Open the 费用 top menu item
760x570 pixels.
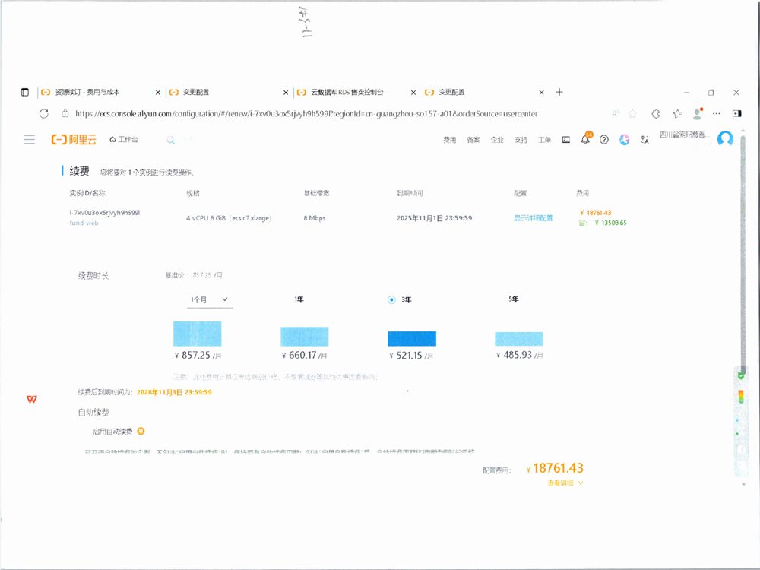pos(450,140)
